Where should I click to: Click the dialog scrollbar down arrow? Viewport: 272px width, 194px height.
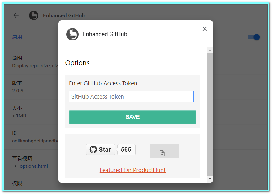click(210, 179)
